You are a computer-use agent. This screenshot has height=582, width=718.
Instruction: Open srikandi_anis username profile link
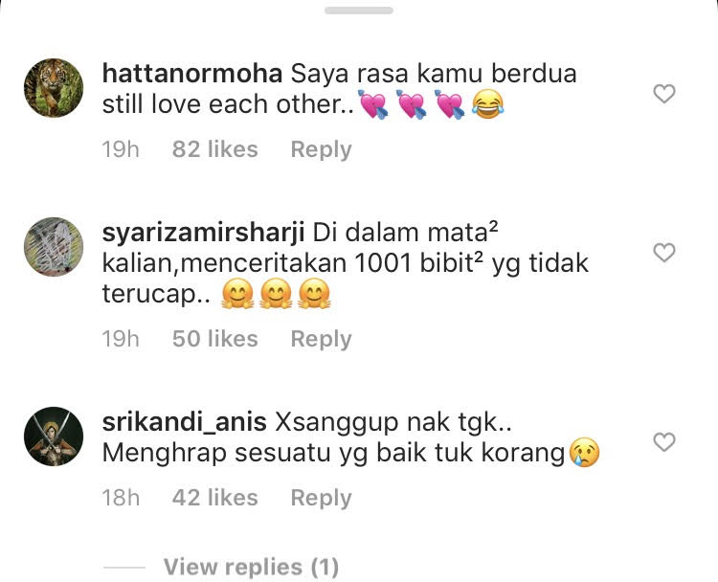185,422
